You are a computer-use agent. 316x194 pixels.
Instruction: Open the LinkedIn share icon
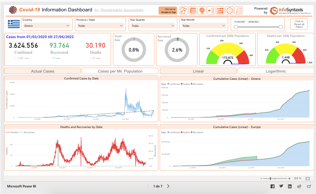[290, 186]
